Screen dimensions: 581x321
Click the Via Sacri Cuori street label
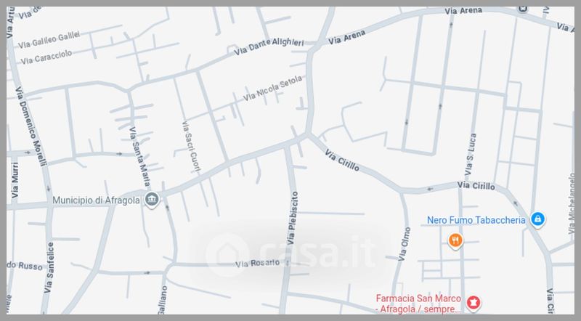point(191,147)
